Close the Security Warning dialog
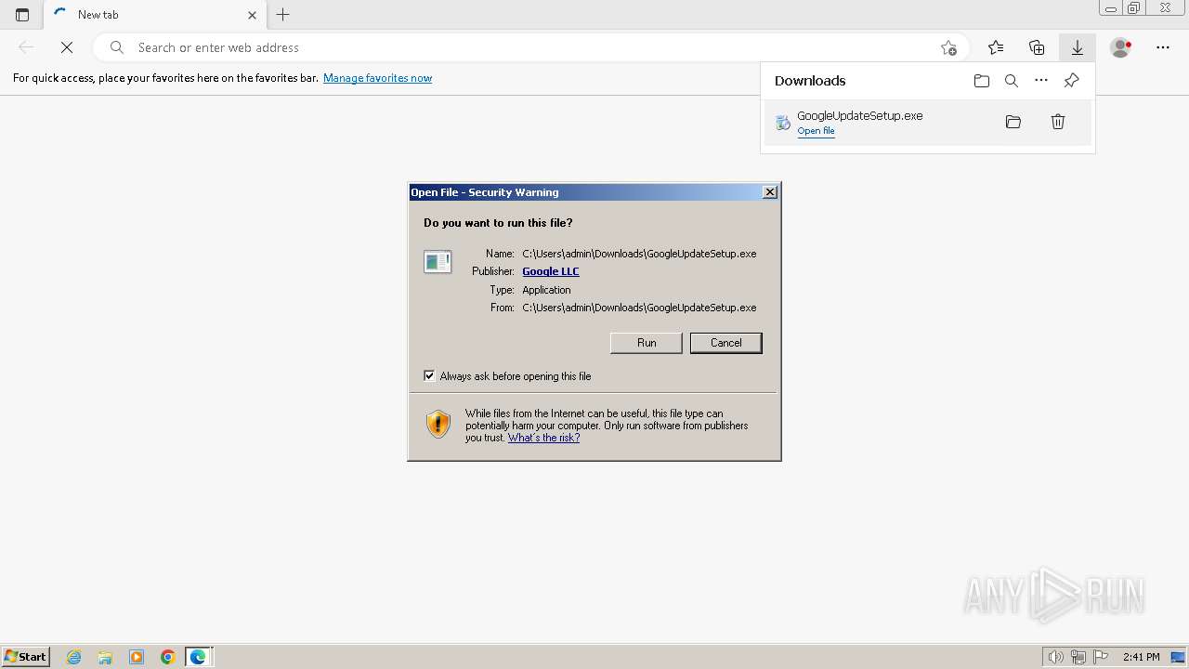This screenshot has width=1189, height=669. (x=770, y=192)
